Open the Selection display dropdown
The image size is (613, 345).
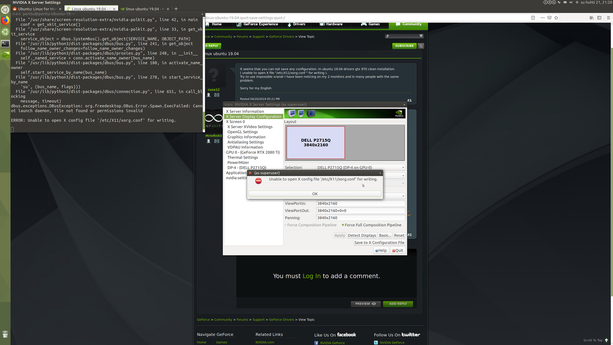point(361,167)
